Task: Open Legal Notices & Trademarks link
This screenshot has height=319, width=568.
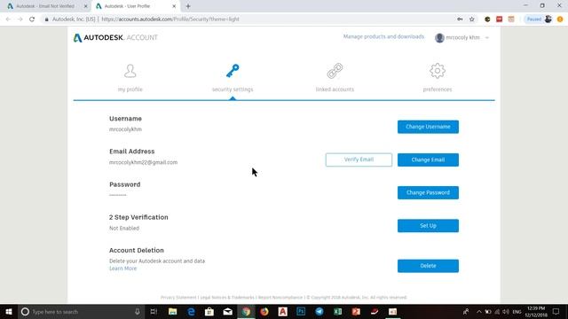Action: (227, 298)
